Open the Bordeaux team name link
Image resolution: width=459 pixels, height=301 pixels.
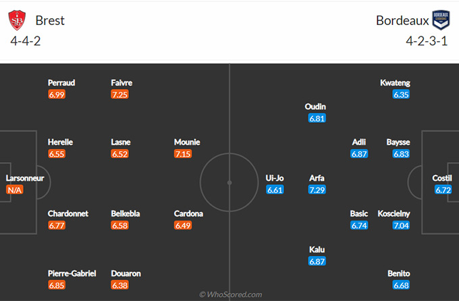[402, 20]
